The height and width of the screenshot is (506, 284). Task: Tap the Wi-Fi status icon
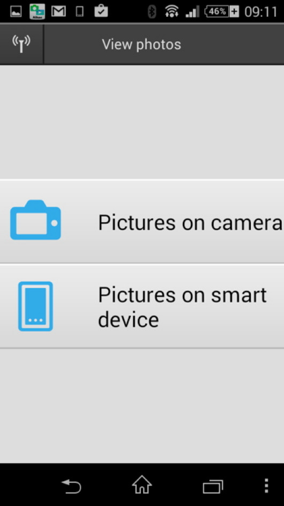[172, 12]
